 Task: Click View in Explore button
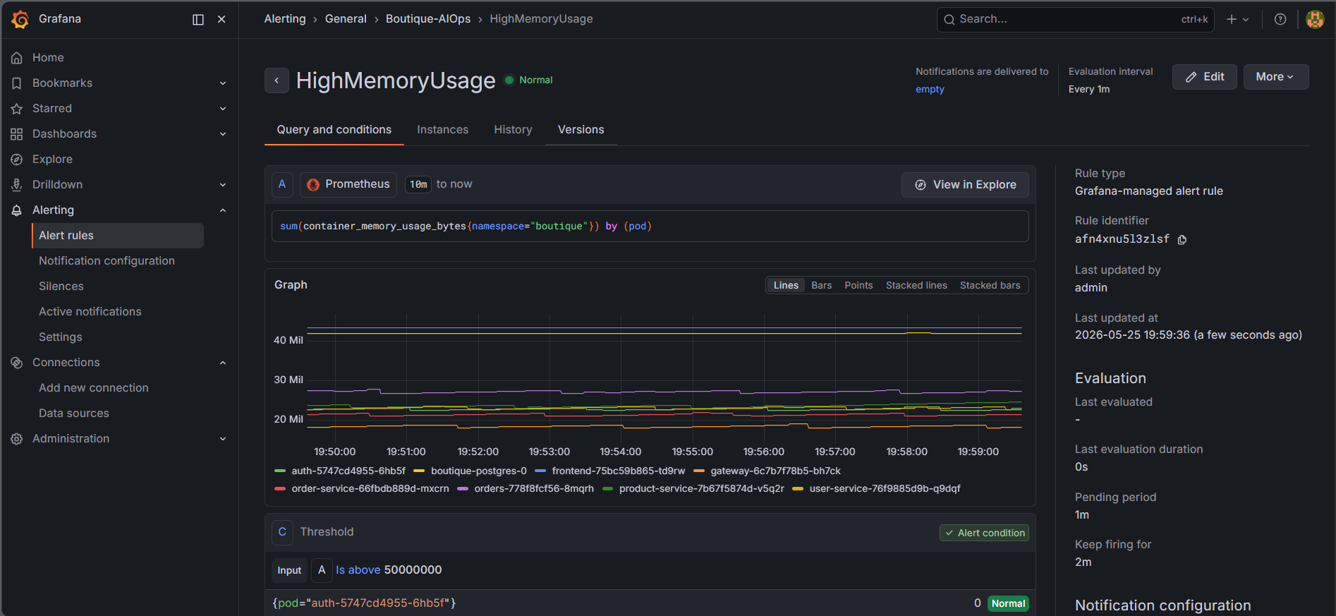[x=965, y=185]
